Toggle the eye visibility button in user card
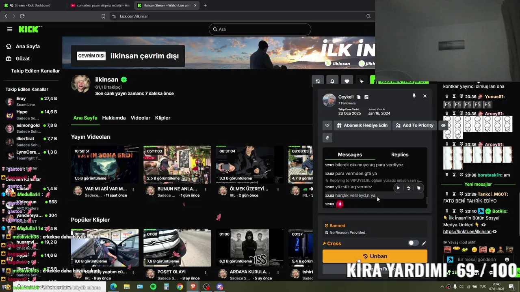 click(443, 125)
